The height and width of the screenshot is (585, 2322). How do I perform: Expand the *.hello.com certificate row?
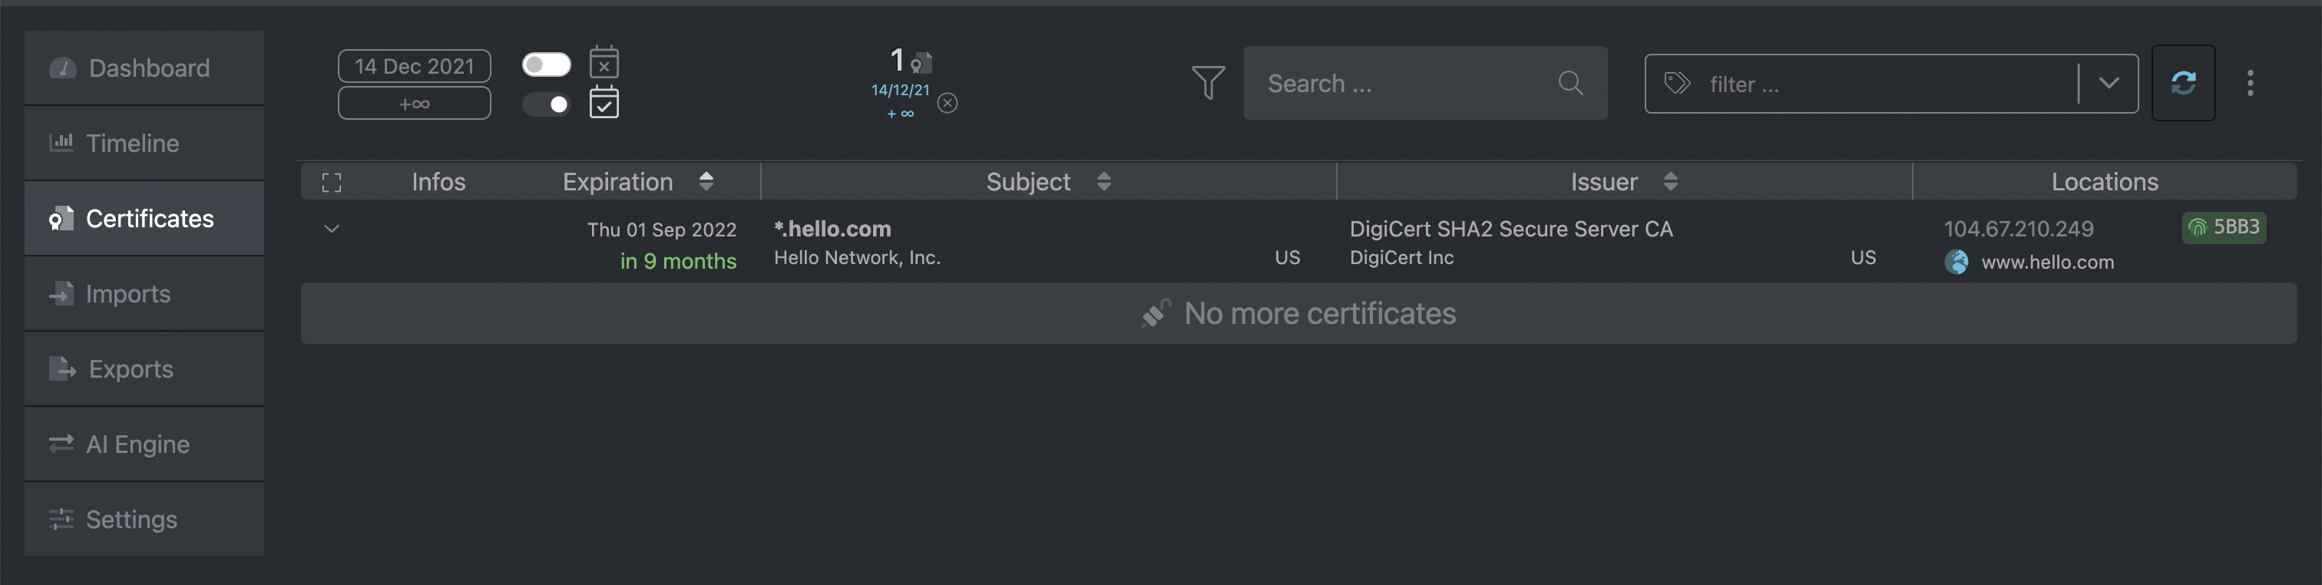tap(332, 229)
